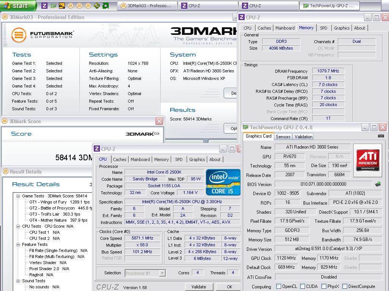The height and width of the screenshot is (291, 389).
Task: Open Caches tab in CPU-Z processor window
Action: pos(120,160)
